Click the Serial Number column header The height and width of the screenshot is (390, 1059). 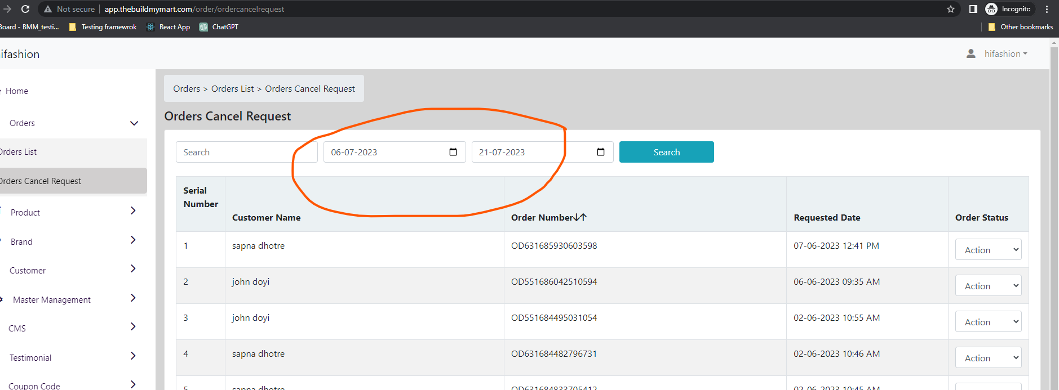(x=201, y=198)
